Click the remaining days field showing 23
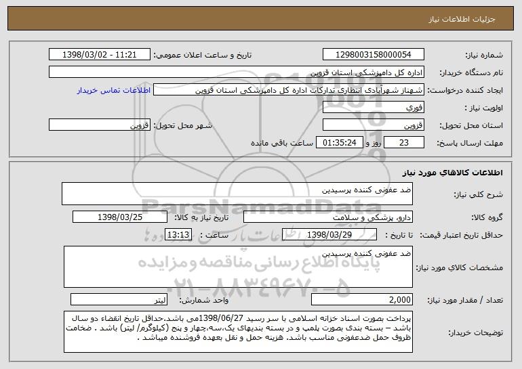Viewport: 522px width, 369px height. point(404,143)
